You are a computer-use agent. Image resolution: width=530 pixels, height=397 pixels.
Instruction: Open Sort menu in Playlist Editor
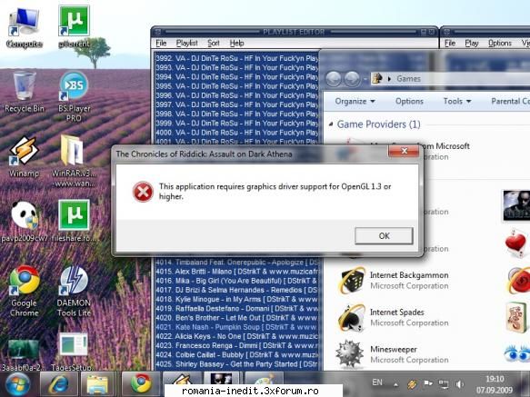[x=214, y=43]
